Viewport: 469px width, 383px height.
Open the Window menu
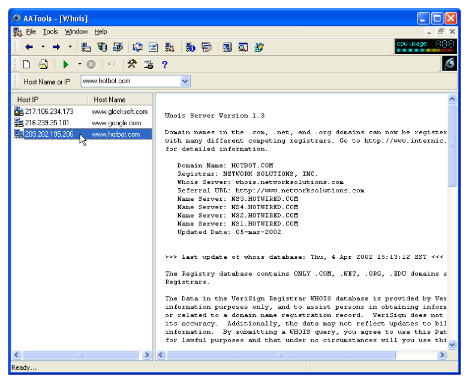tap(76, 32)
